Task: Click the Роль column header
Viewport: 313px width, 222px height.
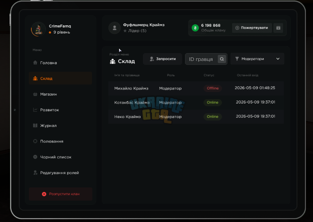Action: click(x=171, y=75)
